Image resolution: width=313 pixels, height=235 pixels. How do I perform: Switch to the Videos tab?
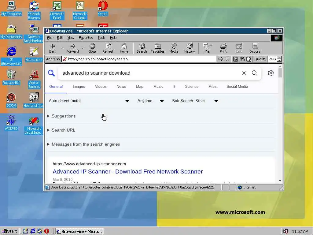click(x=101, y=87)
